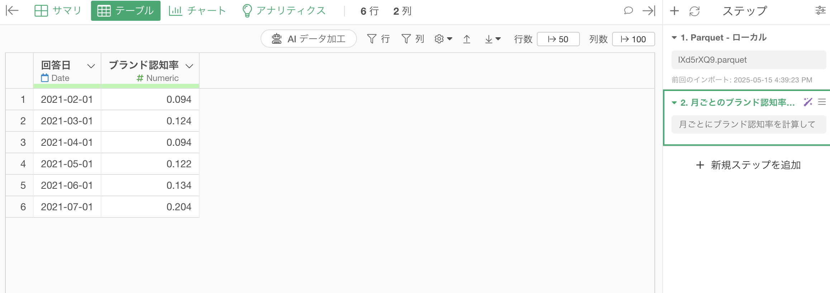The image size is (830, 293).
Task: Click the AI magic wand icon on step 2
Action: 808,102
